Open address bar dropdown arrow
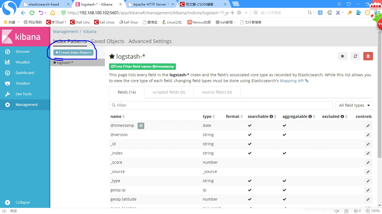This screenshot has height=214, width=382. click(246, 13)
